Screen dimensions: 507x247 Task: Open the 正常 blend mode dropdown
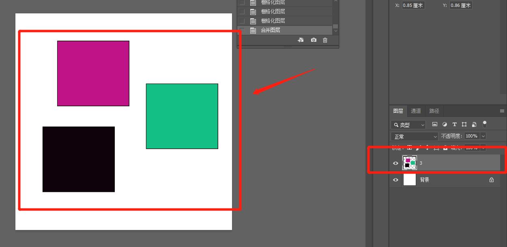(415, 137)
